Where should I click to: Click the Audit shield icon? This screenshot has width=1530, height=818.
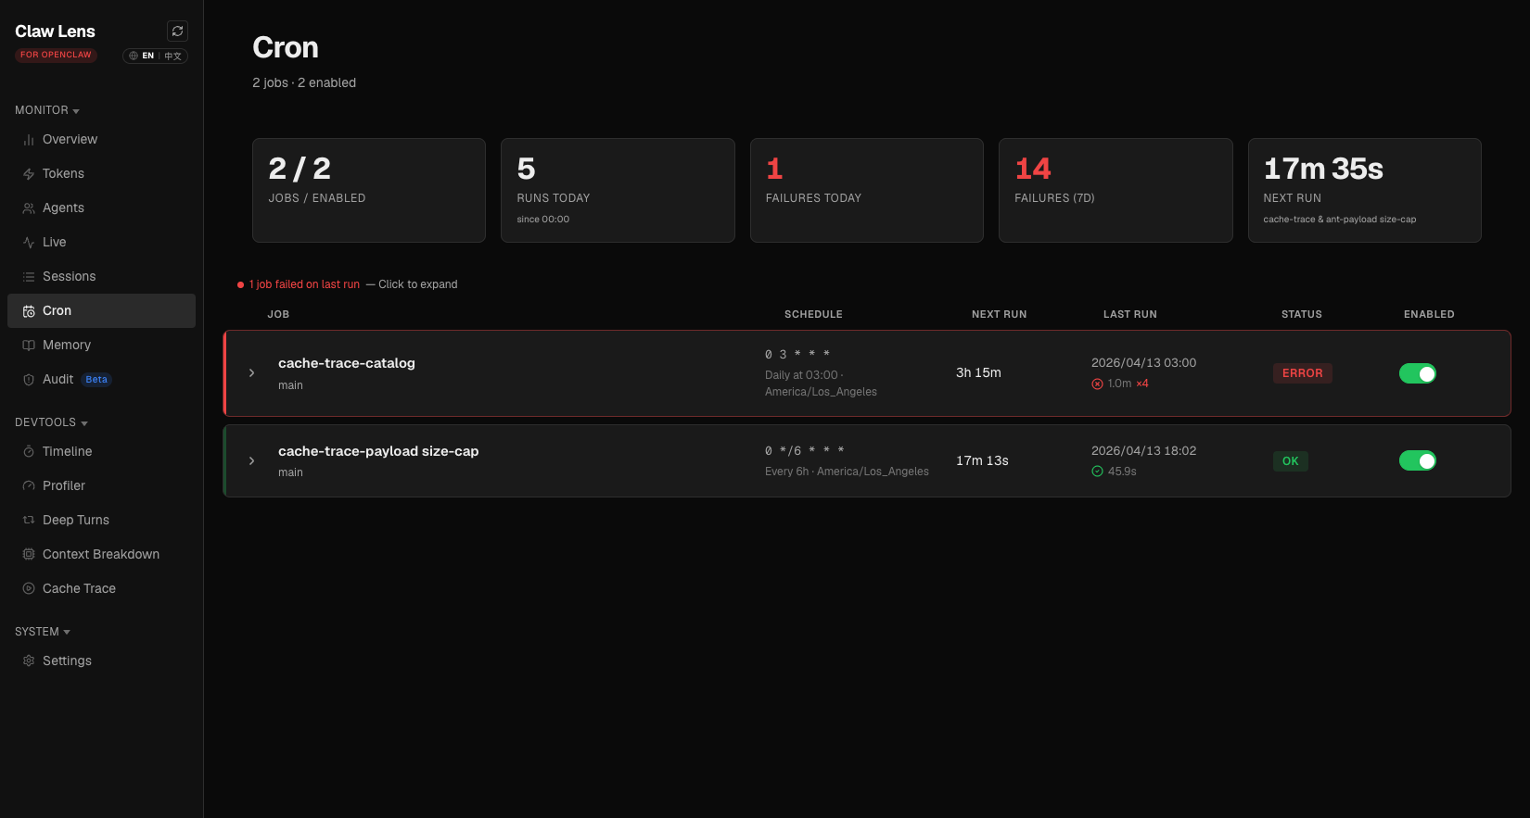pos(29,380)
